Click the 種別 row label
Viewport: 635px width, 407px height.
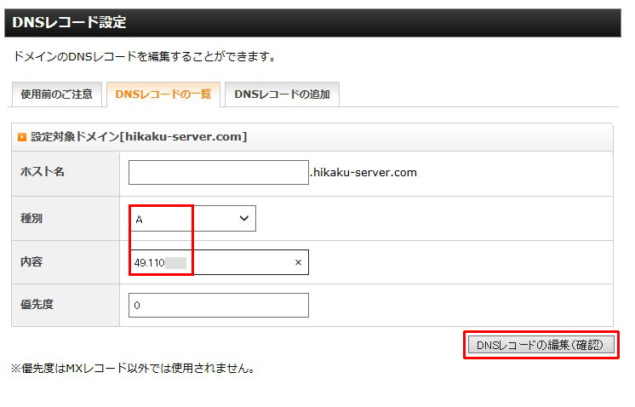click(31, 219)
